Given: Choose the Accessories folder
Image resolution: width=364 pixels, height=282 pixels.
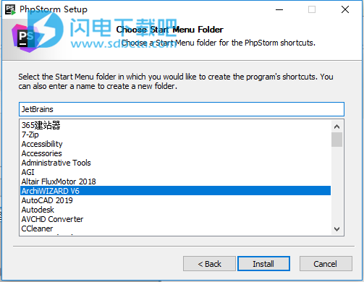Looking at the screenshot, I should coord(175,153).
